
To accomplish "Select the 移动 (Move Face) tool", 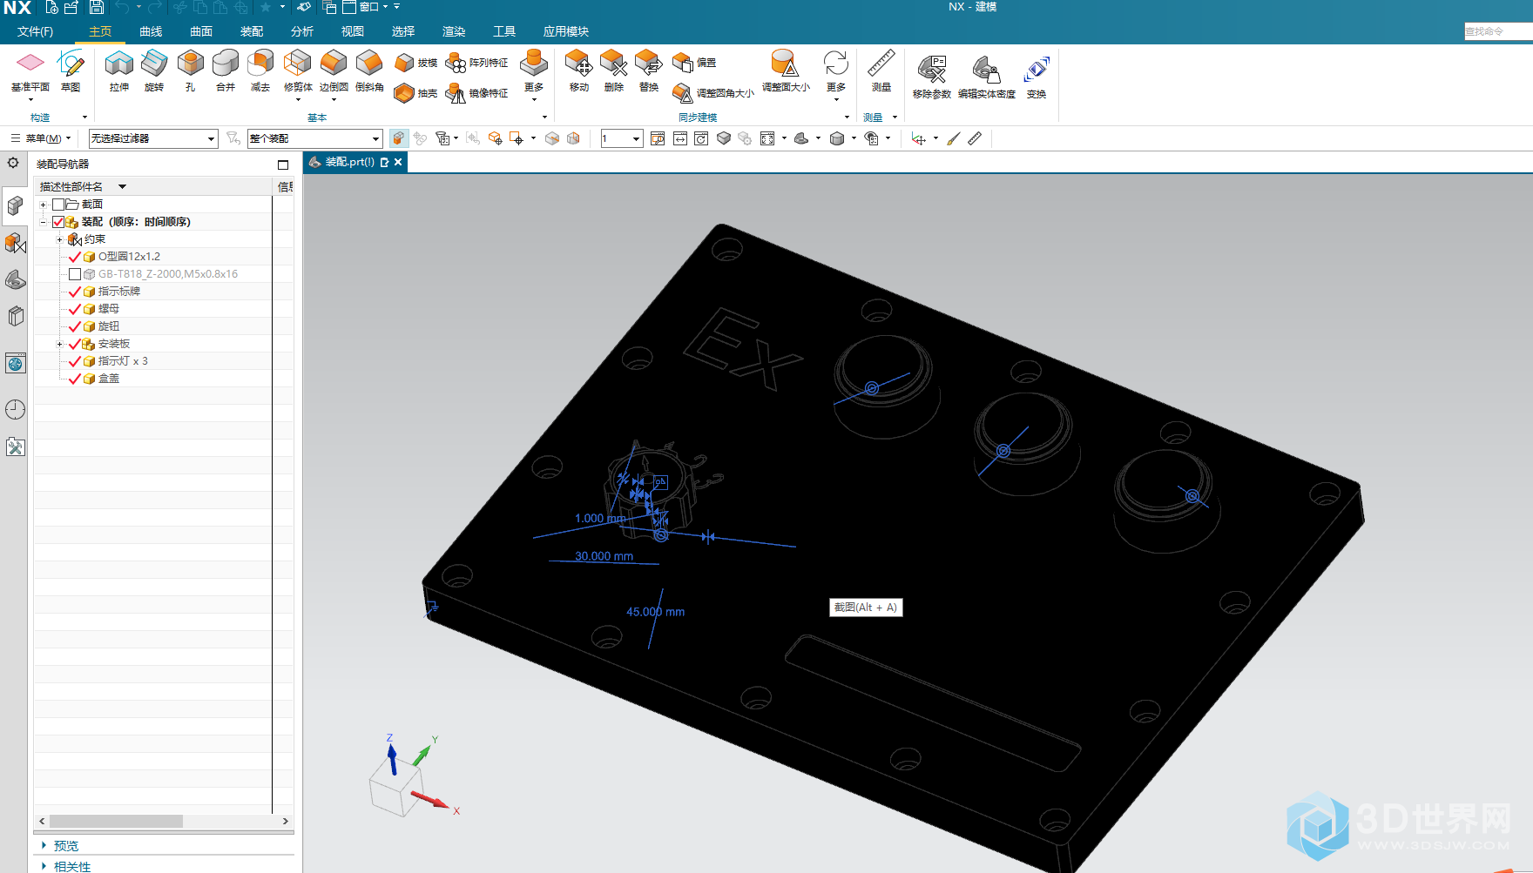I will point(579,71).
